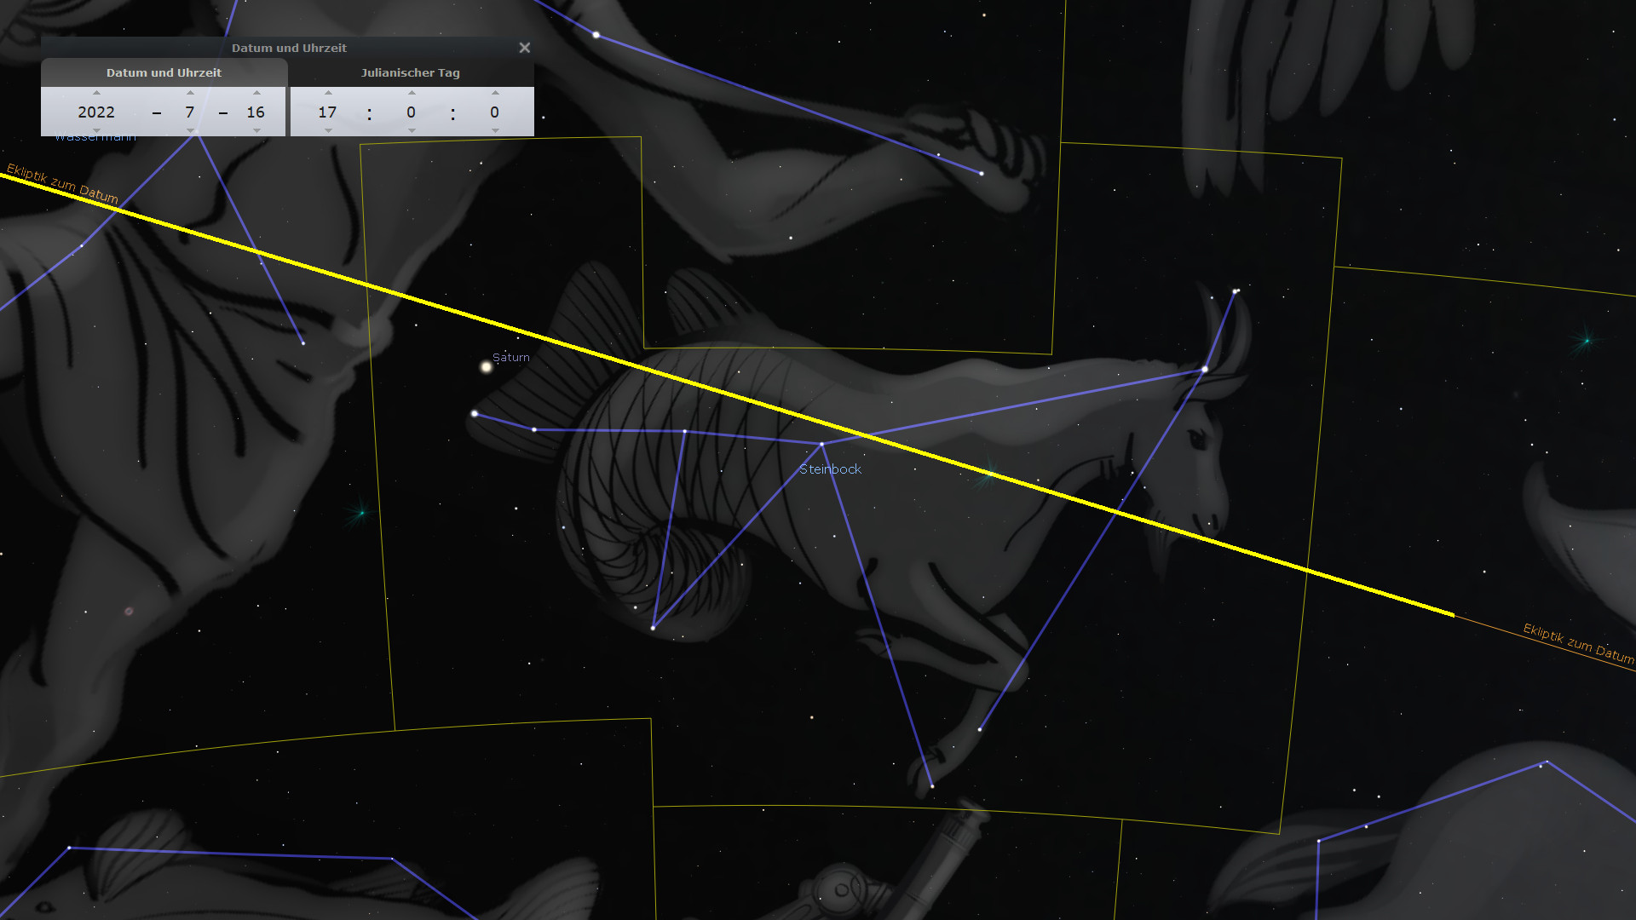Increase the seconds value
Screen dimensions: 1636x920
coord(495,93)
